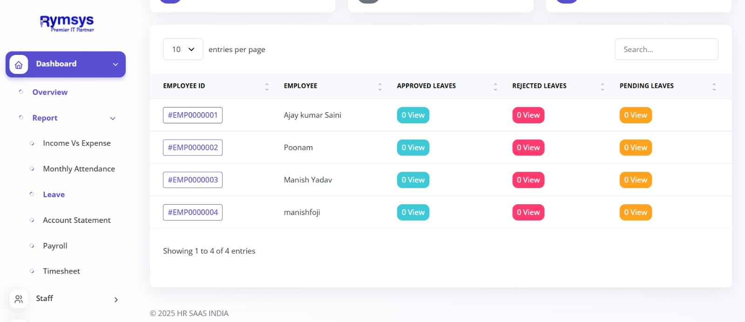The width and height of the screenshot is (745, 322).
Task: Open the Timesheet report
Action: 61,271
